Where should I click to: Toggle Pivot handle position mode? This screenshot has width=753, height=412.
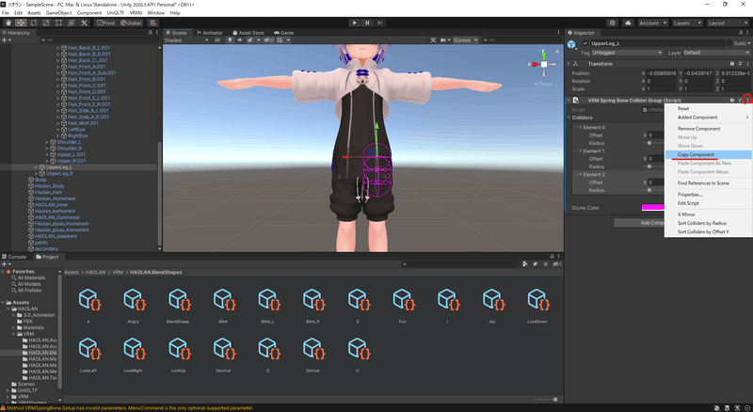(106, 23)
